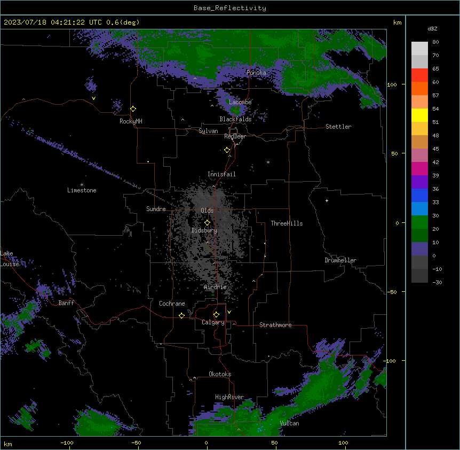Image resolution: width=460 pixels, height=450 pixels.
Task: Click the 45 value on the dBZ scale
Action: (x=435, y=149)
